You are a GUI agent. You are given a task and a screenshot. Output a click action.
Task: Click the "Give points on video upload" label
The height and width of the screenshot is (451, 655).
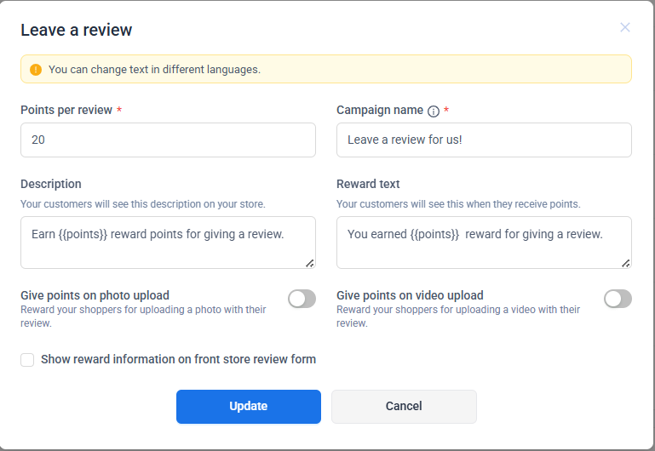point(410,295)
